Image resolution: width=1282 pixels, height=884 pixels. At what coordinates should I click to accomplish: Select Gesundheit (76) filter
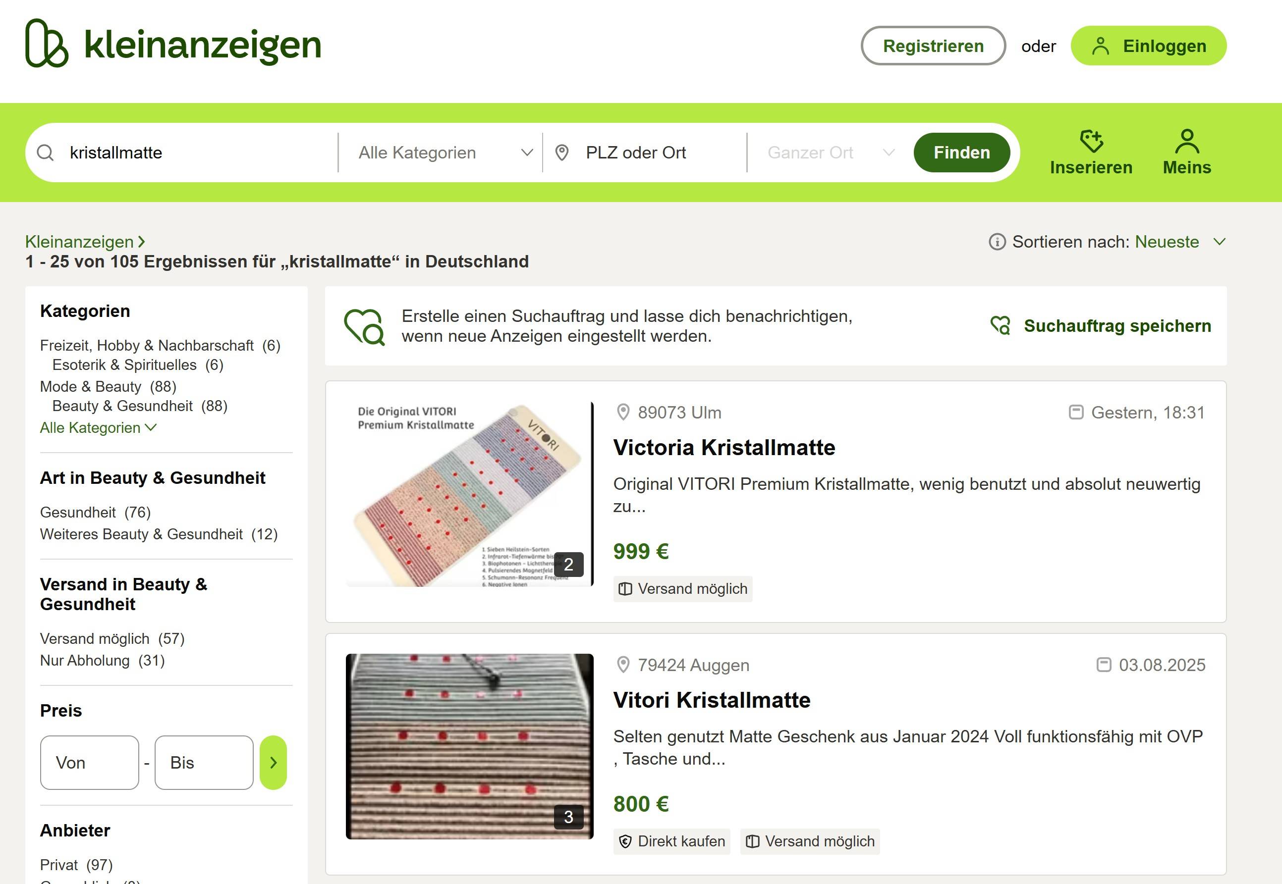pos(95,513)
